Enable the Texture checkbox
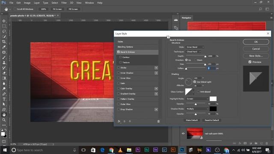 coord(120,62)
